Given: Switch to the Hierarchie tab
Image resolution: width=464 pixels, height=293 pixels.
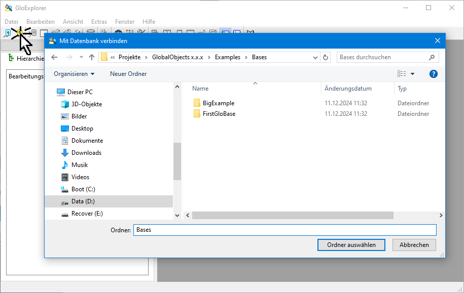Looking at the screenshot, I should (26, 58).
